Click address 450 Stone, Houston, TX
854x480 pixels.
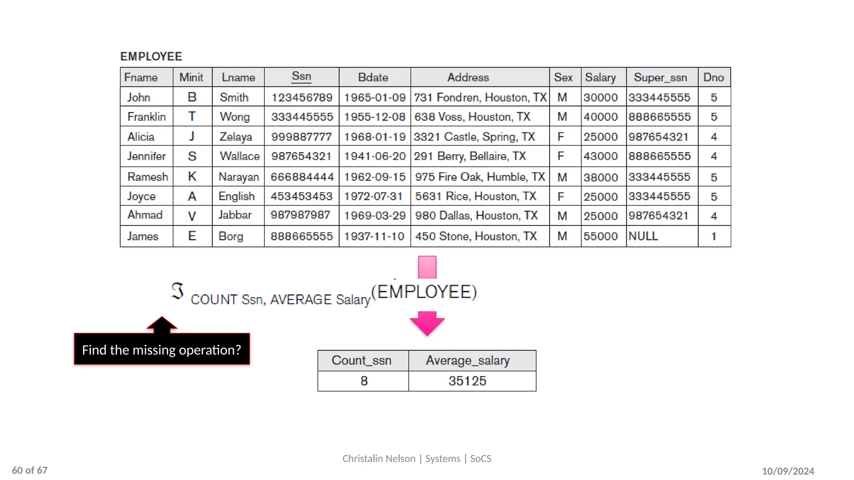(476, 236)
